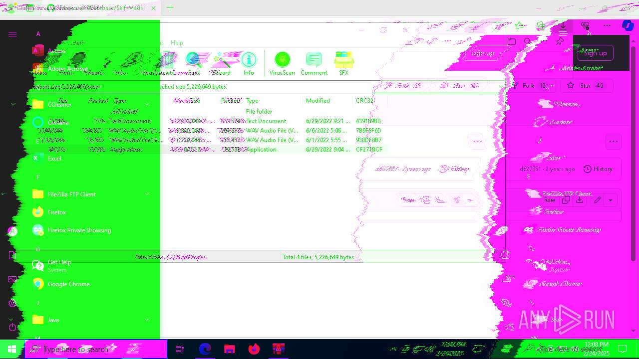639x359 pixels.
Task: Launch Excel from the Start menu
Action: point(54,159)
